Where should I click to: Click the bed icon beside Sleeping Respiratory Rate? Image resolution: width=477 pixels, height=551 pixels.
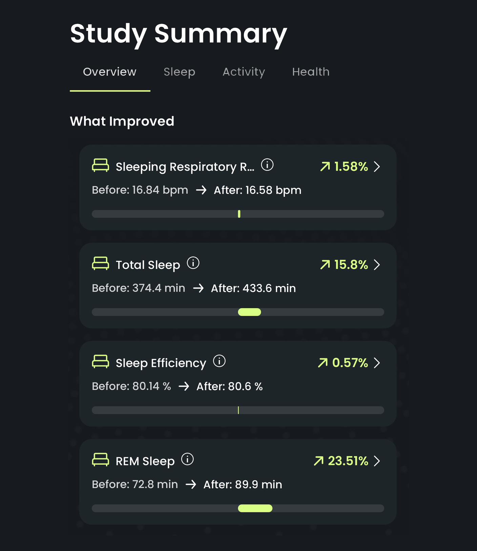100,166
